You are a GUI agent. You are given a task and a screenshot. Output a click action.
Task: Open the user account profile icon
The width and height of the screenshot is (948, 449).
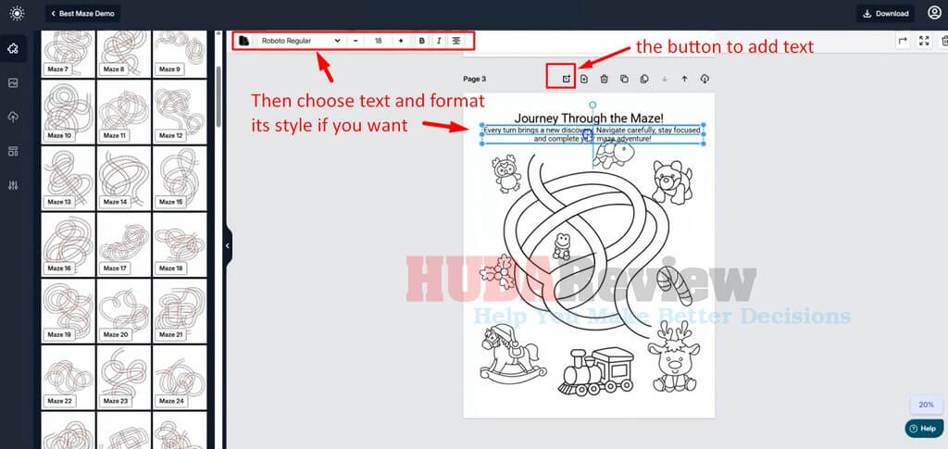[x=934, y=13]
